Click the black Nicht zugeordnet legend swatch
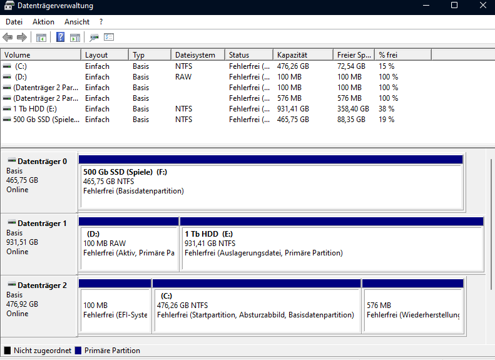This screenshot has height=360, width=495. tap(8, 351)
